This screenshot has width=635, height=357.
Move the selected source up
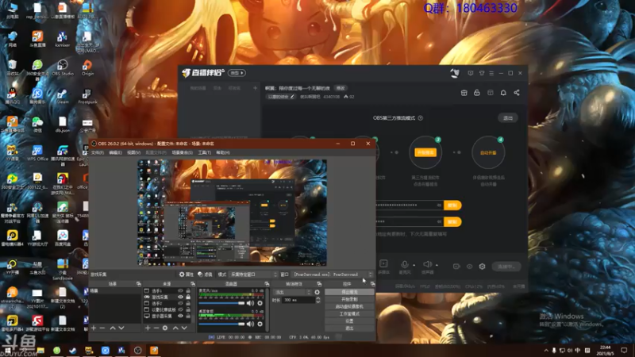(x=175, y=328)
